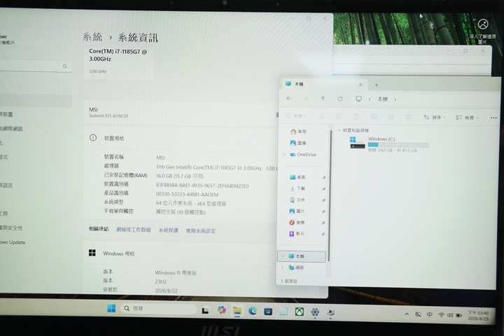Screen dimensions: 504x336
Task: Open 常用 (Home) in navigation pane
Action: 298,131
